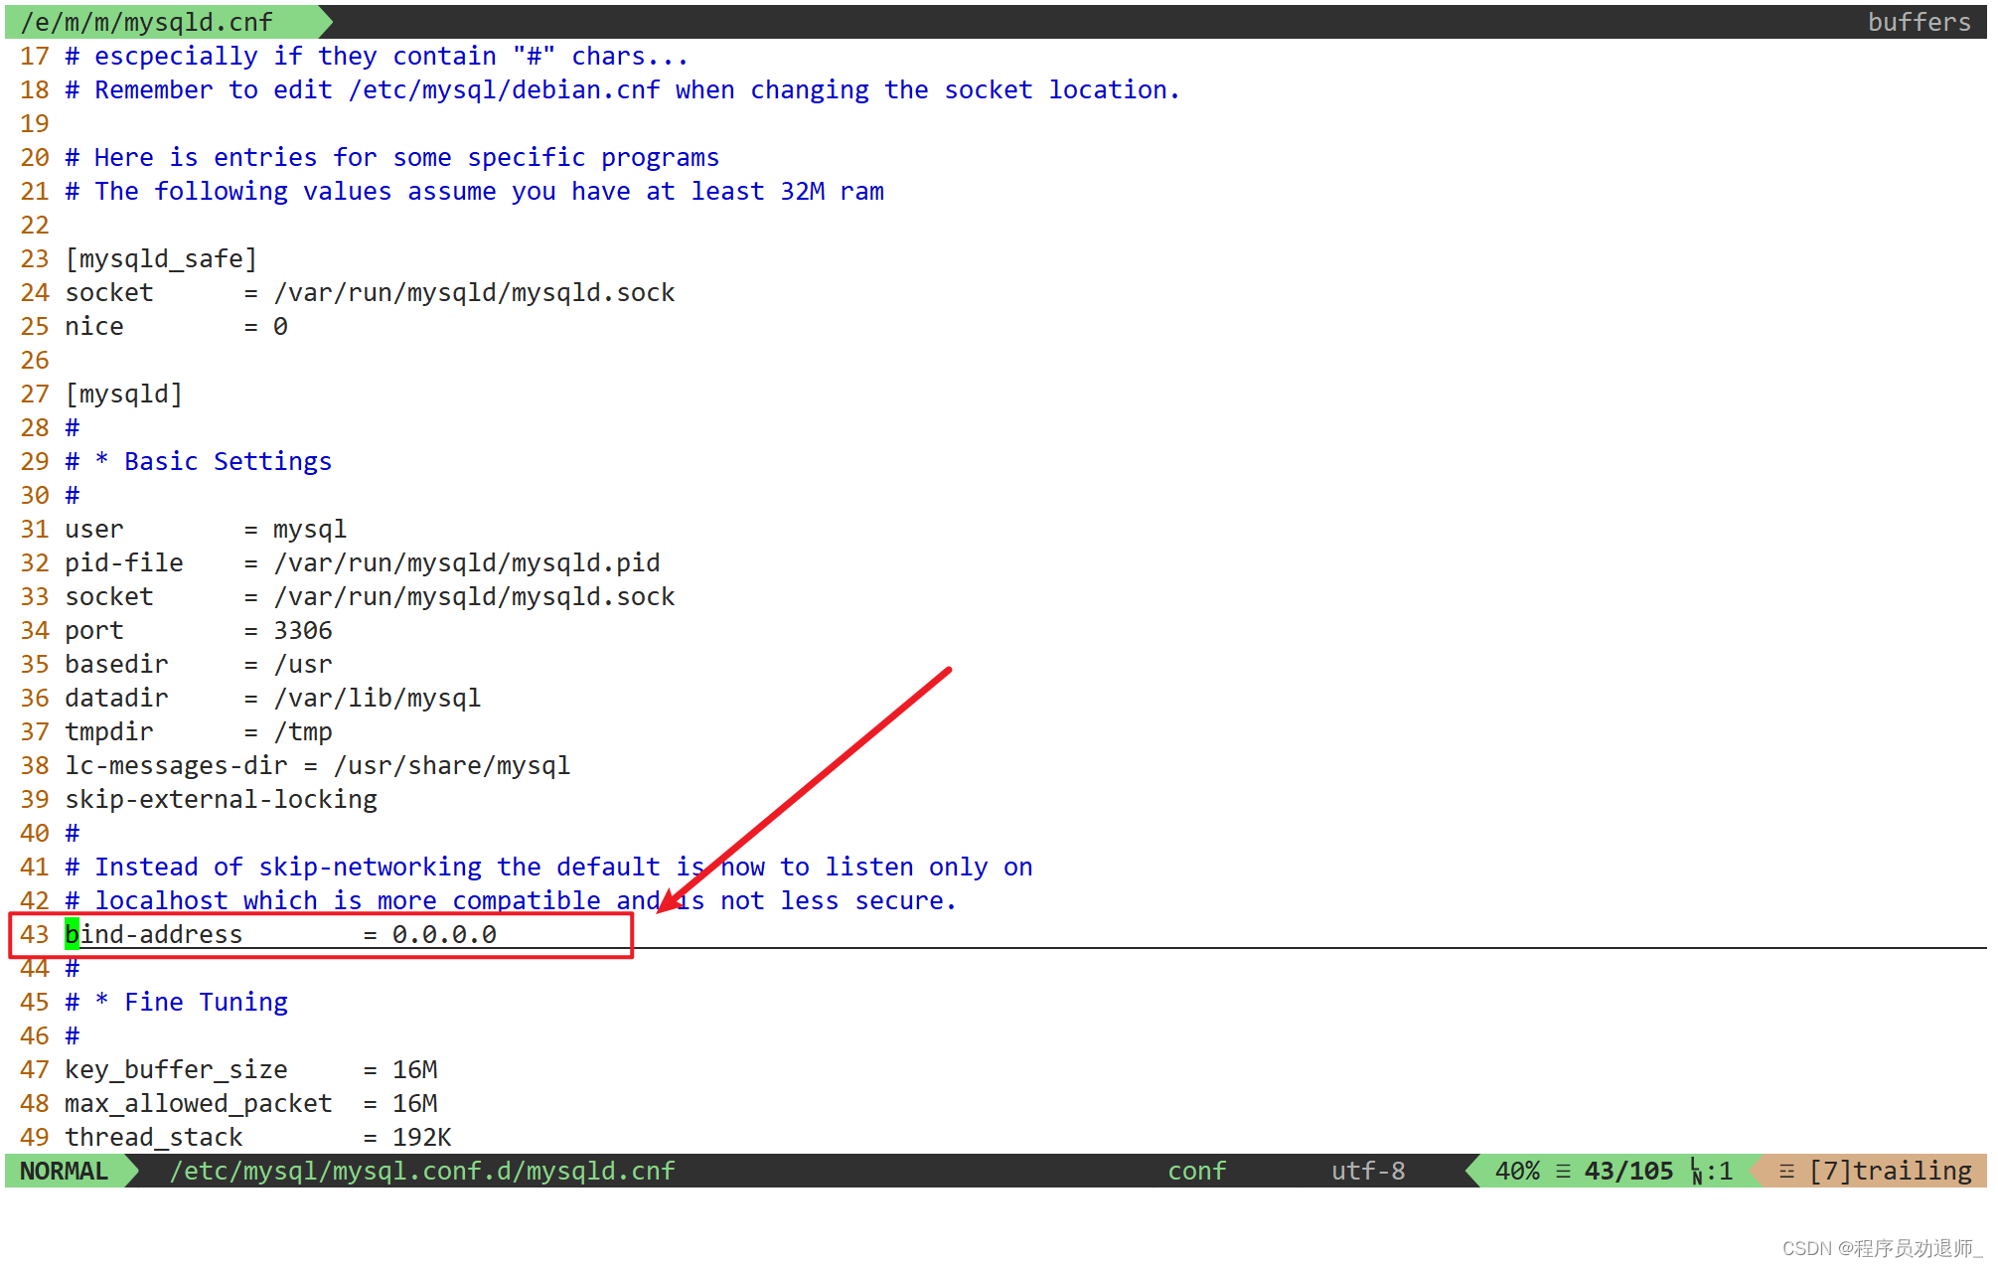Click the port value 3306
This screenshot has width=1998, height=1267.
pos(303,631)
